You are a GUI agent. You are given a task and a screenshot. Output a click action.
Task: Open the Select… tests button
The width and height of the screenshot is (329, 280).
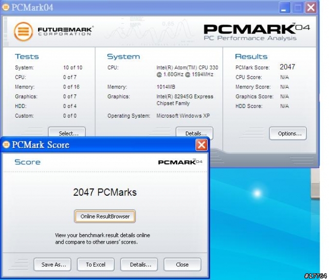(67, 133)
